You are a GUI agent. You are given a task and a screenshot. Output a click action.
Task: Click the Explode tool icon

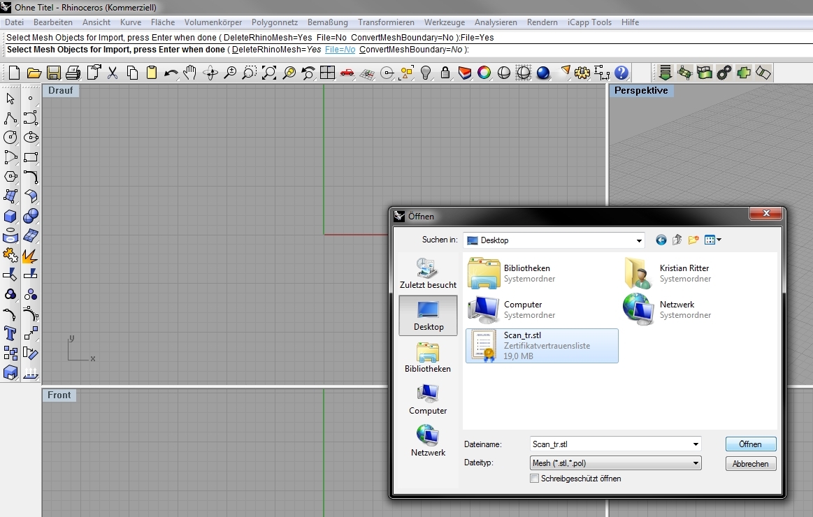coord(30,256)
